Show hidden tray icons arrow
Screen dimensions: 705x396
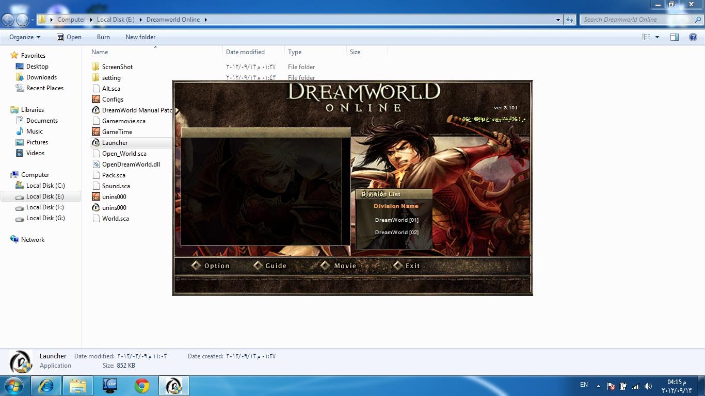[x=598, y=386]
